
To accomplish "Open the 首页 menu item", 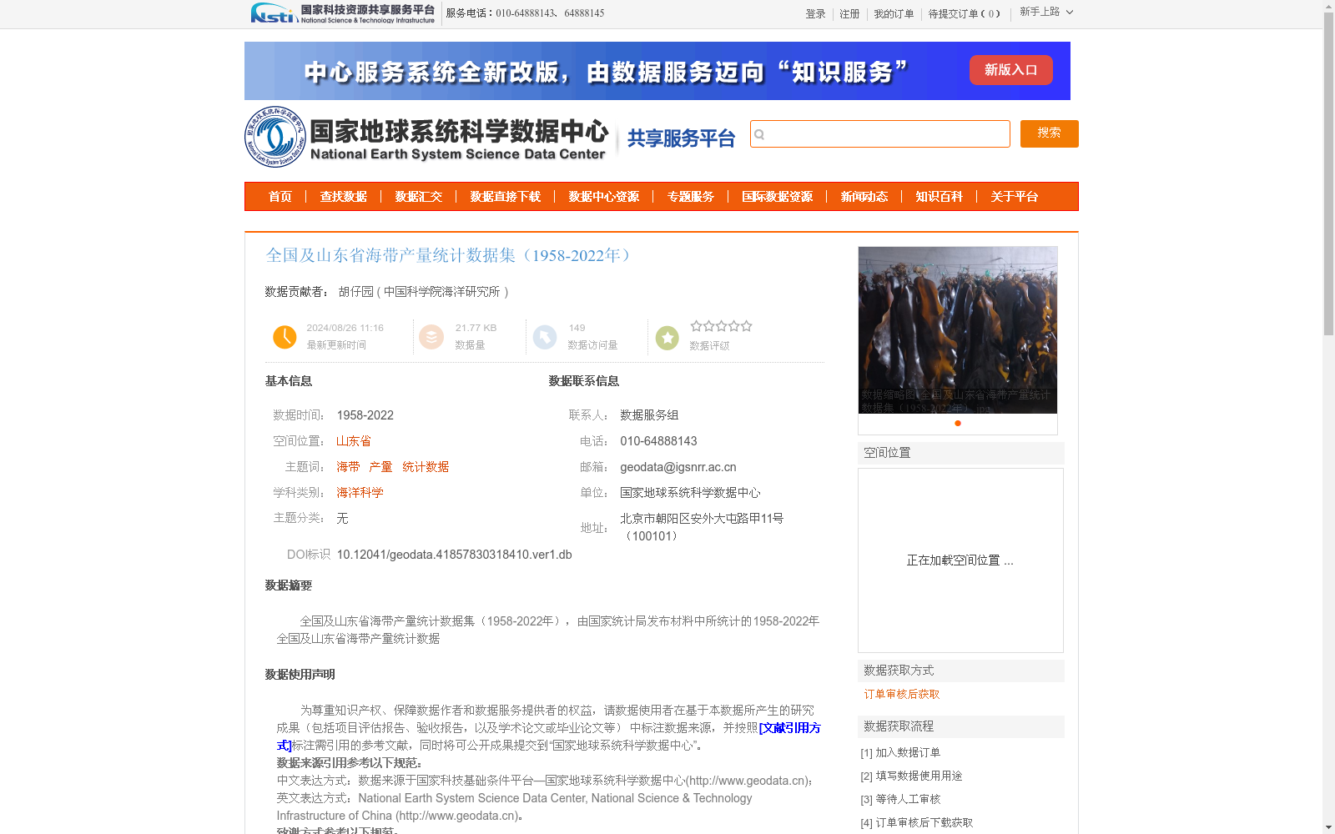I will click(x=280, y=197).
